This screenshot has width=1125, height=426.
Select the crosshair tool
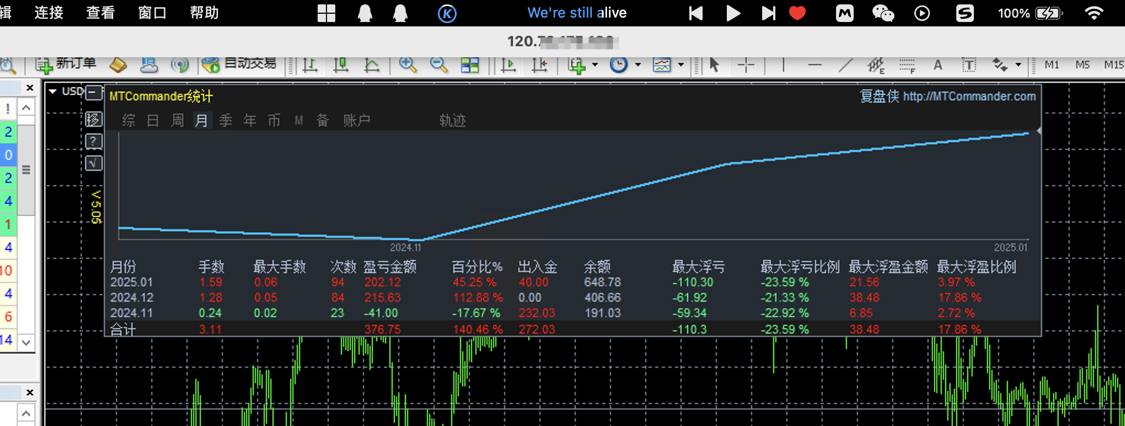click(746, 65)
